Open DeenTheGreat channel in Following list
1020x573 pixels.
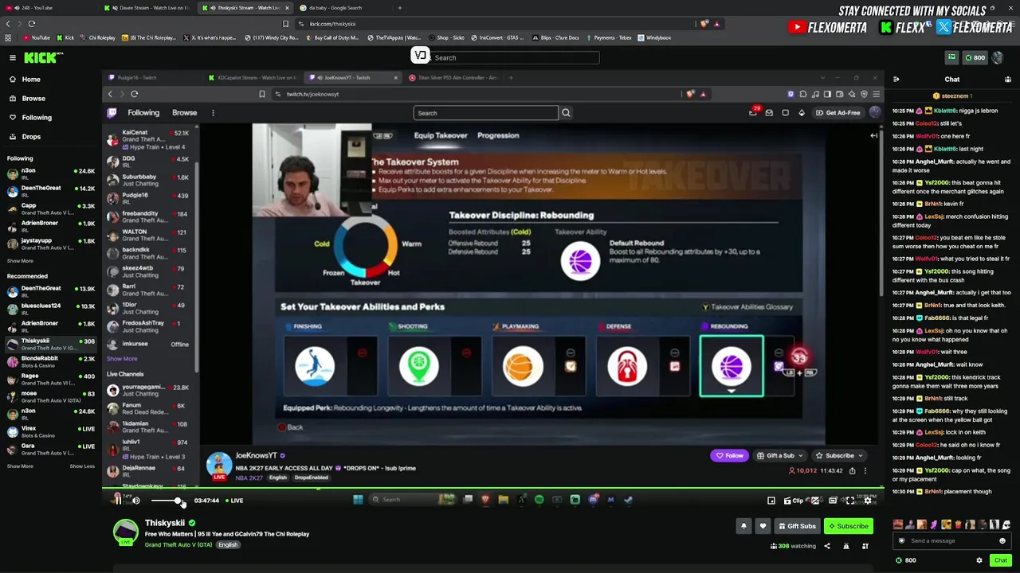coord(51,192)
